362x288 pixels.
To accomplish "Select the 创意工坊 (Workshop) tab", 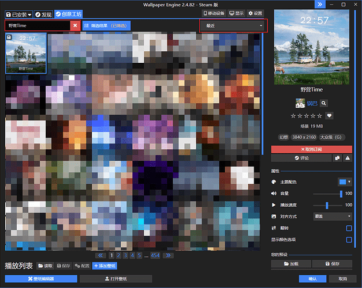I will click(x=69, y=14).
